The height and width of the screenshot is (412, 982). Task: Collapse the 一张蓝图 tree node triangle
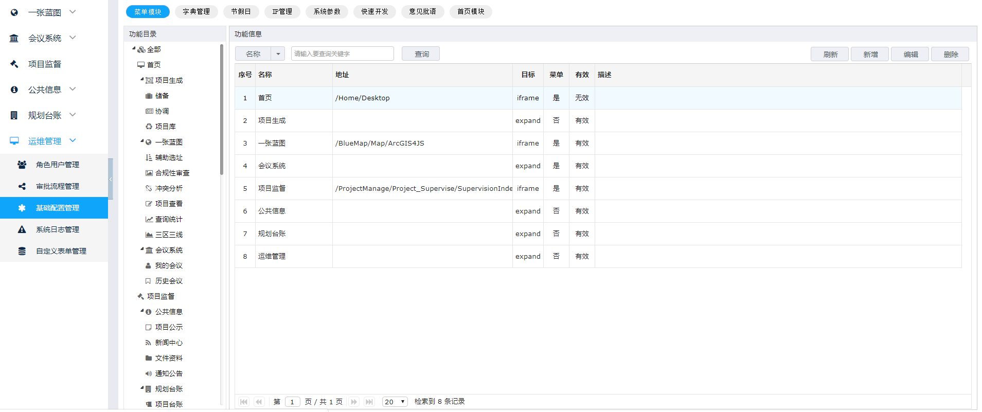point(142,141)
